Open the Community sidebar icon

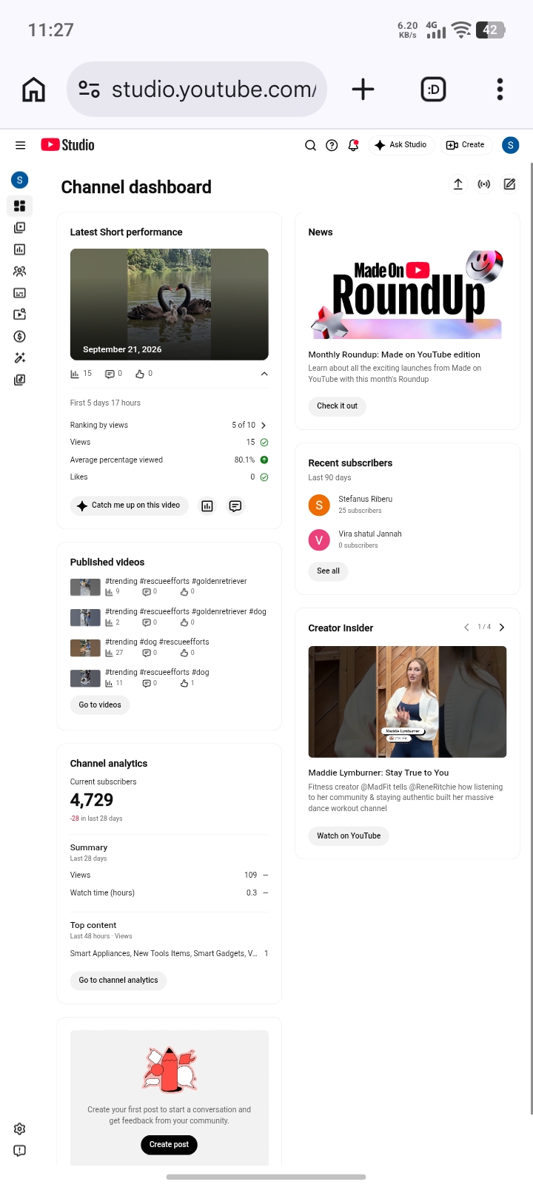[20, 272]
